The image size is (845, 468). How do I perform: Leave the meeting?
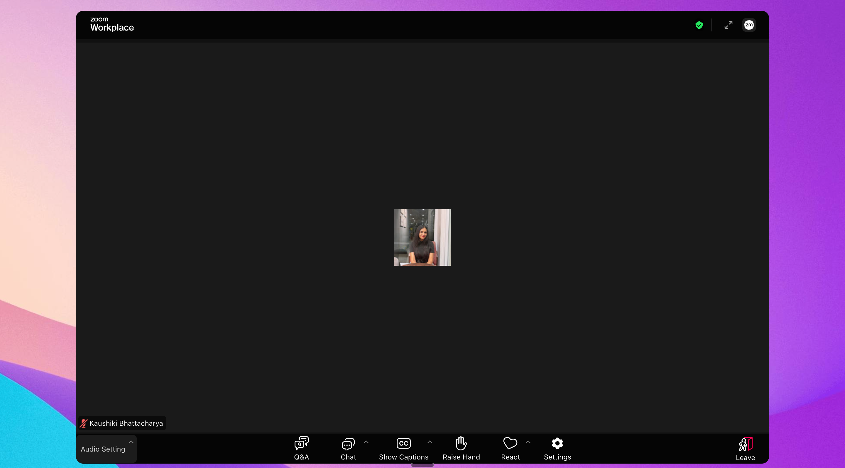745,449
